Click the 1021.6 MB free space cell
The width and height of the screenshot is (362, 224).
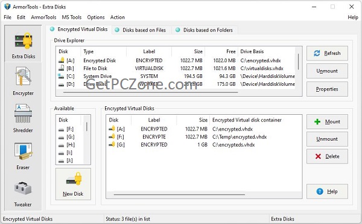click(x=224, y=68)
